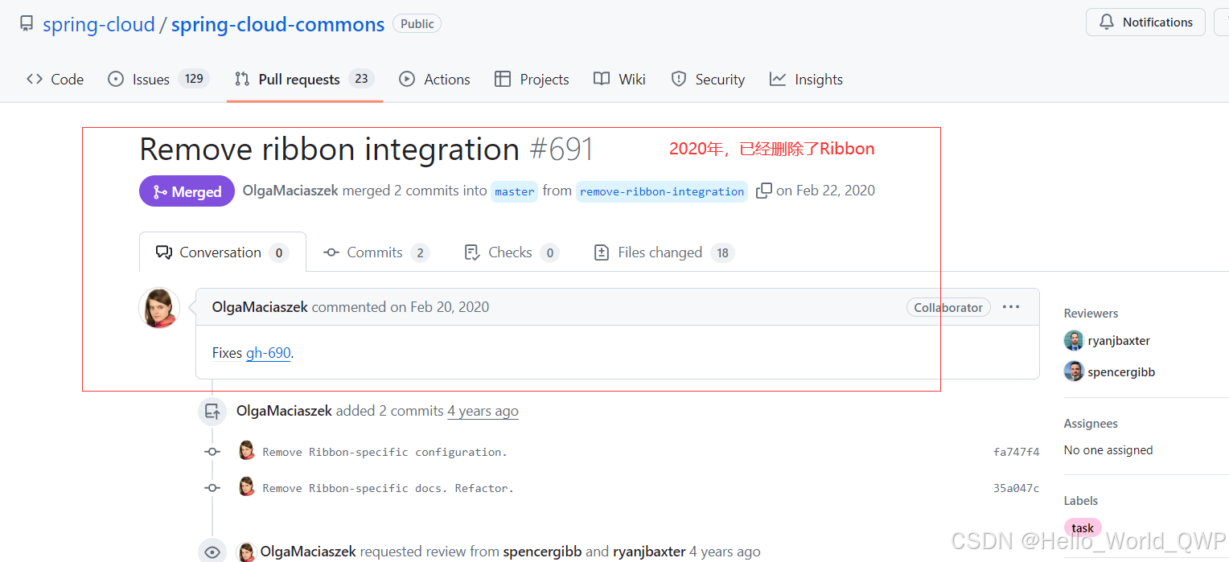The width and height of the screenshot is (1229, 562).
Task: Click the review request eye icon
Action: tap(212, 552)
